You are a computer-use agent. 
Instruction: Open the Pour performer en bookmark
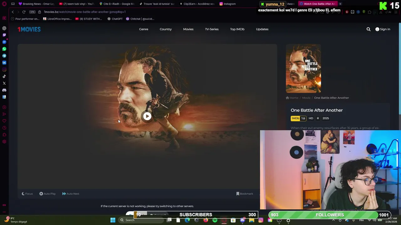click(25, 19)
